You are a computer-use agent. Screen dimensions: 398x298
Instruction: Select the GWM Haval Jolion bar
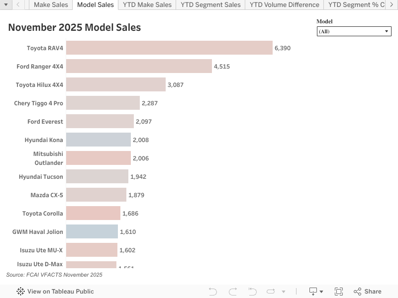pyautogui.click(x=92, y=231)
